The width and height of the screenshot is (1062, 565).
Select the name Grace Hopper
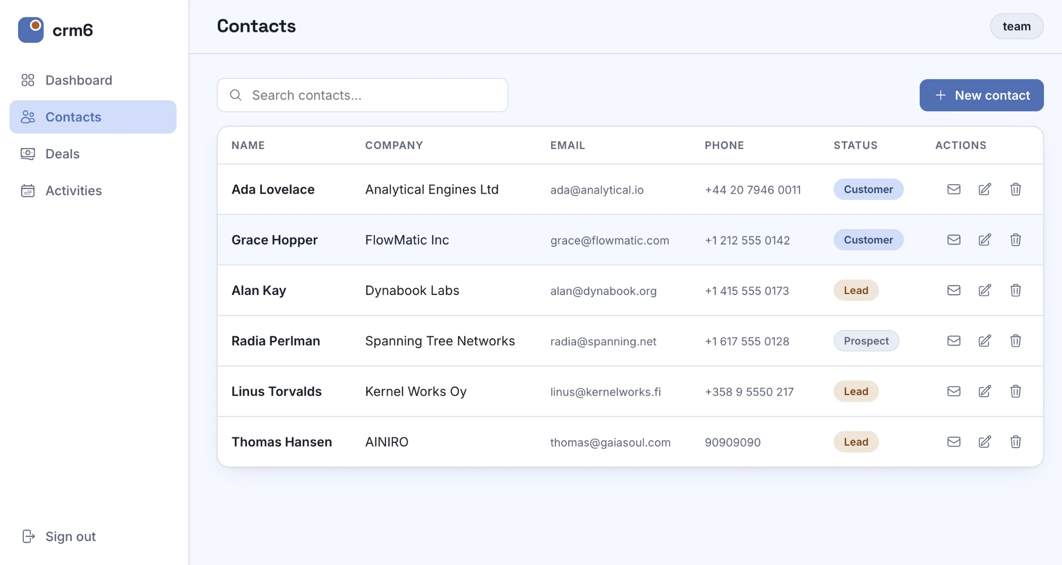point(275,240)
